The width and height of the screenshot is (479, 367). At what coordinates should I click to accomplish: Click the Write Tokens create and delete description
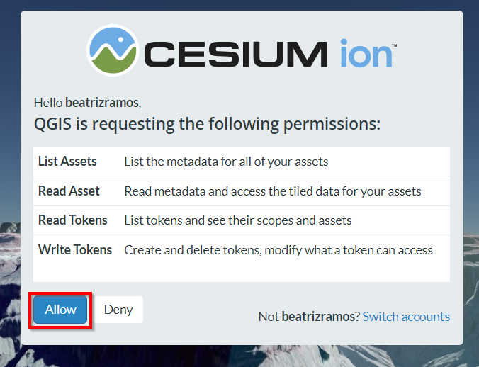coord(278,250)
